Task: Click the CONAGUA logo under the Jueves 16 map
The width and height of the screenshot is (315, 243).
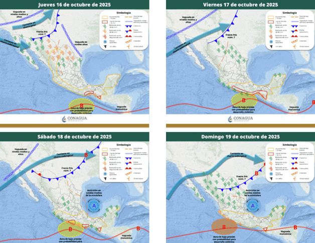Action: [75, 119]
